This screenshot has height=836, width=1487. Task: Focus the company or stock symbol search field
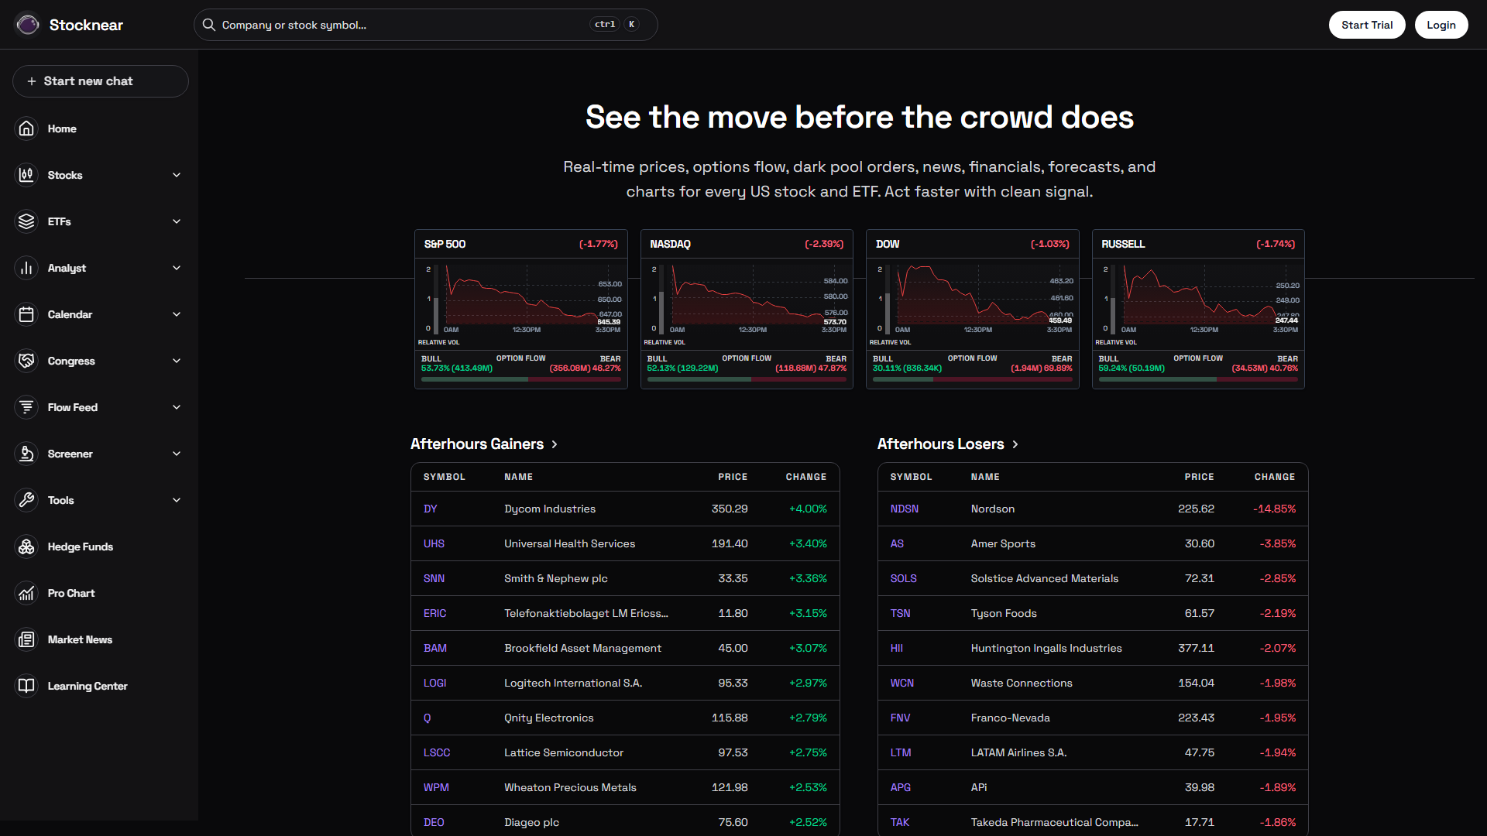click(403, 25)
